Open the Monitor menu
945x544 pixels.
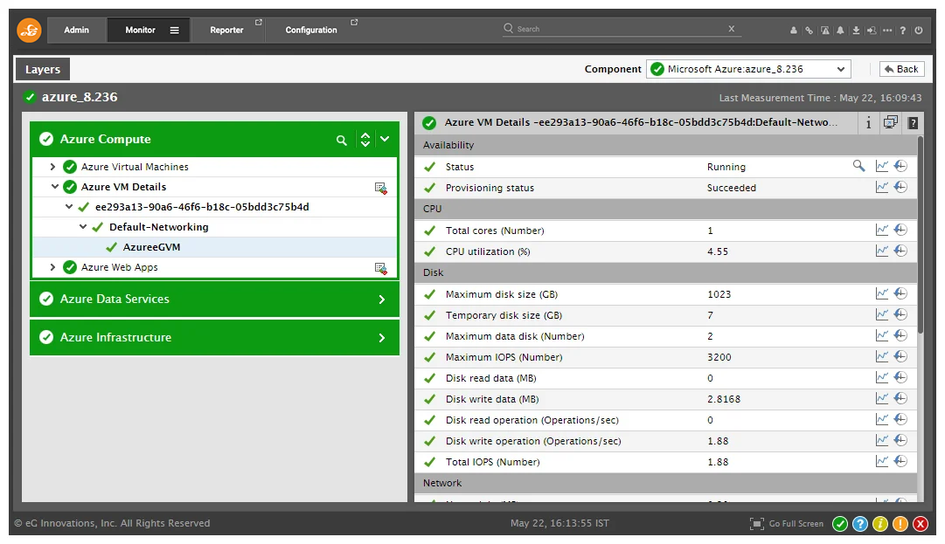pyautogui.click(x=141, y=30)
